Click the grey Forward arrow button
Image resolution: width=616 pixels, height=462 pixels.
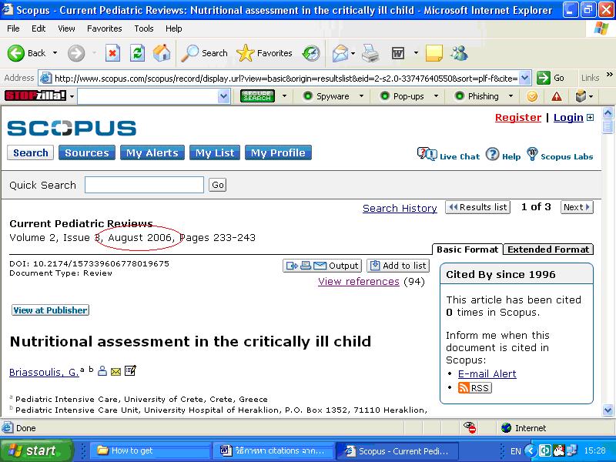click(x=76, y=53)
